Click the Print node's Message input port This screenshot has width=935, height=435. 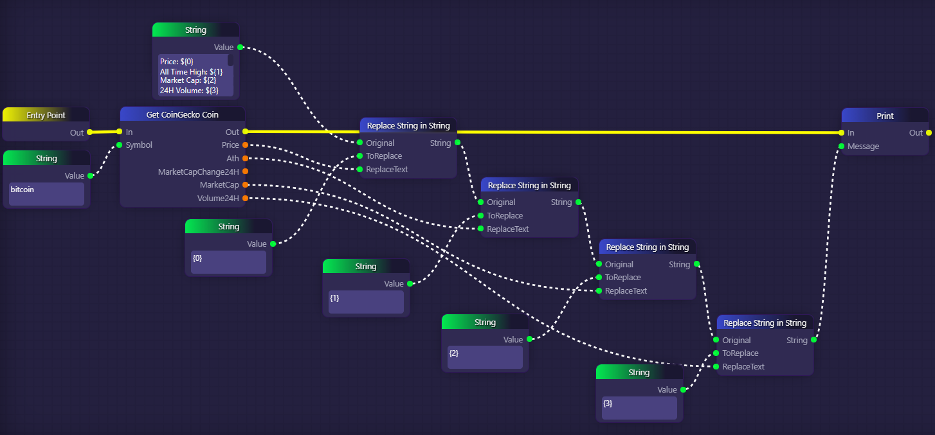point(841,146)
